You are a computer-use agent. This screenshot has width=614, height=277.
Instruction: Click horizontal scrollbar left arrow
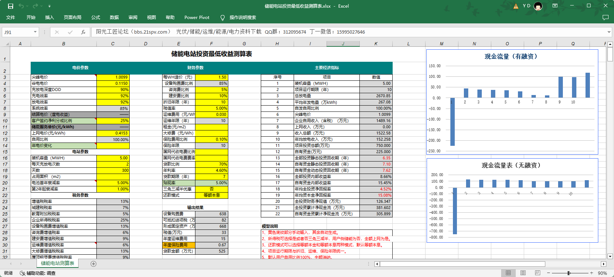pos(377,264)
